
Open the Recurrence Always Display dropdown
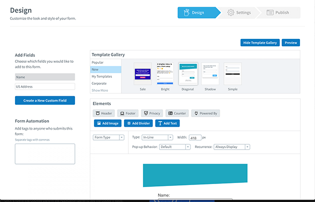(x=231, y=147)
